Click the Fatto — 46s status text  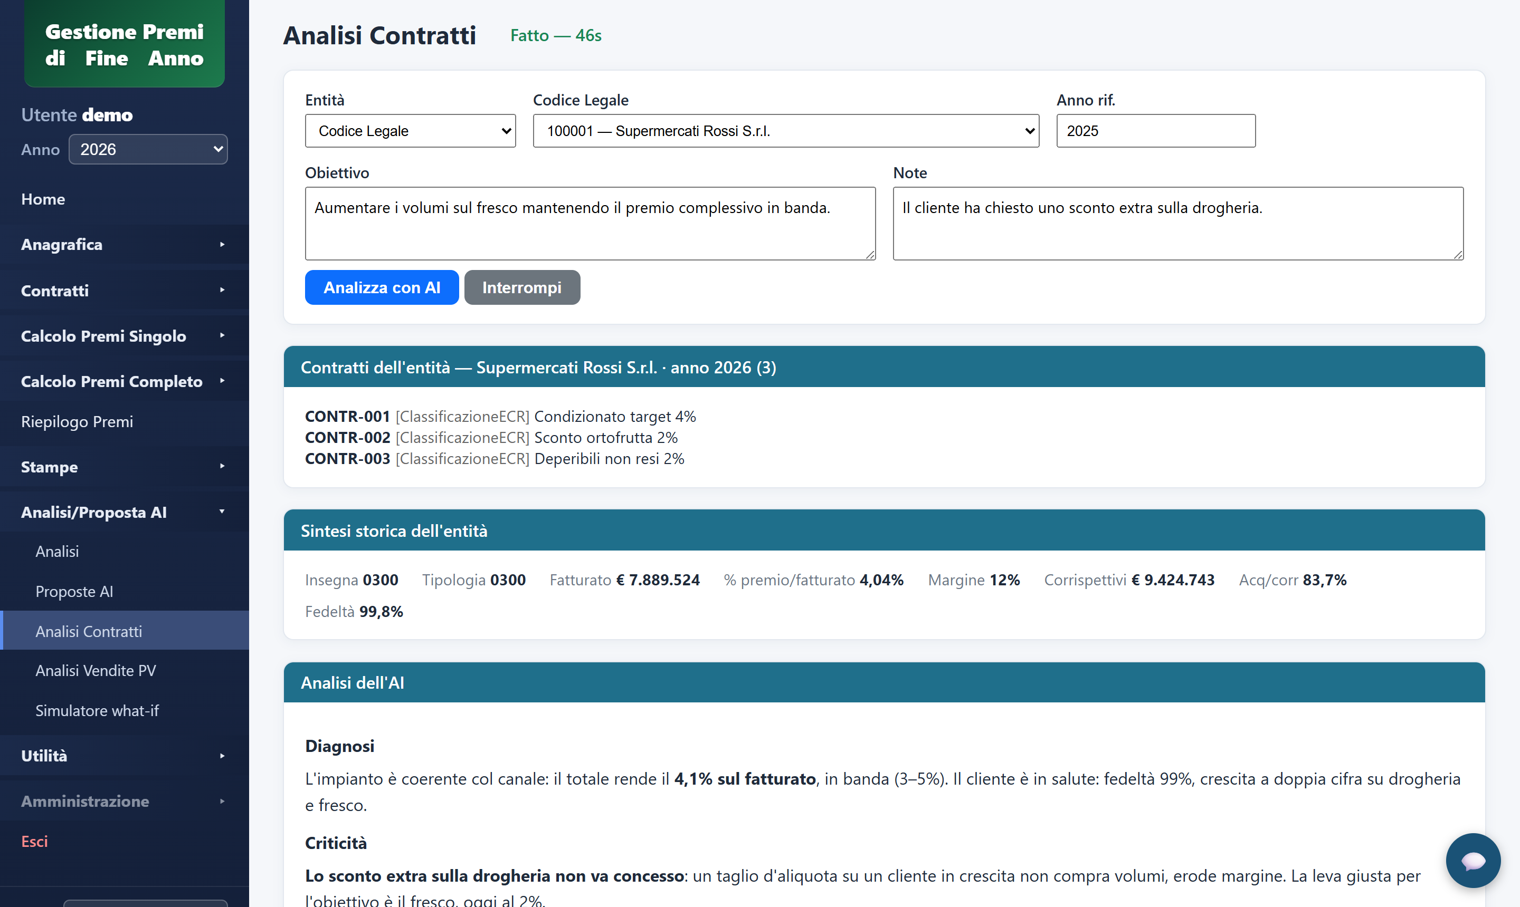(555, 35)
